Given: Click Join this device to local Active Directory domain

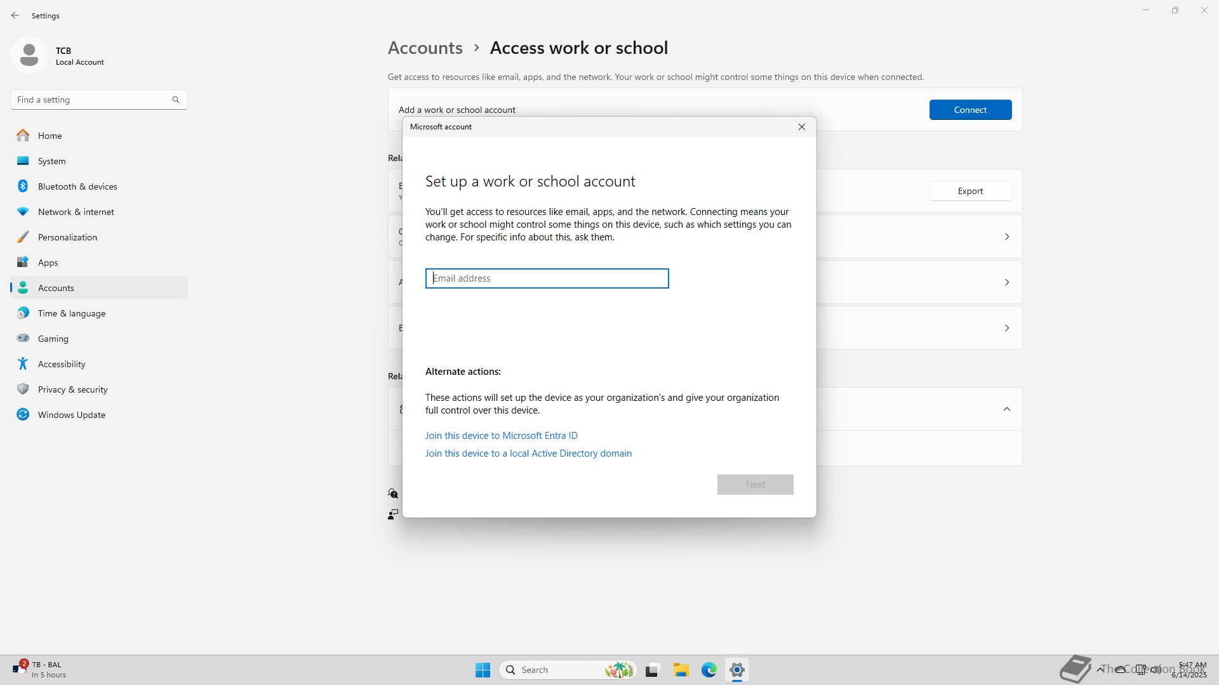Looking at the screenshot, I should (x=528, y=453).
